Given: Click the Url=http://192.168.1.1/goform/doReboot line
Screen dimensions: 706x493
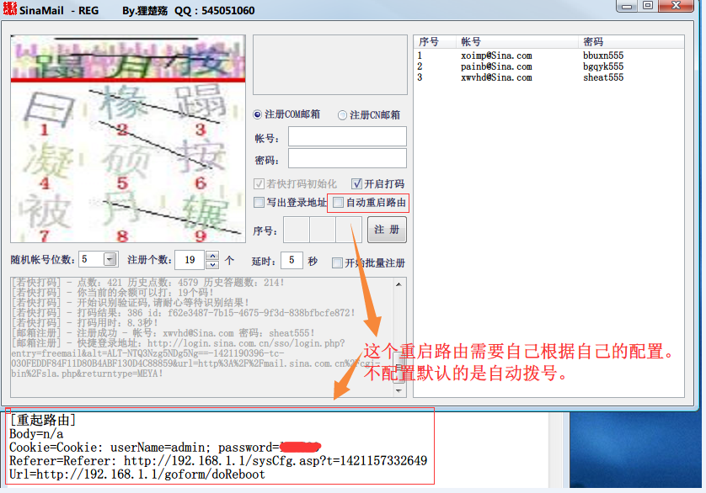Looking at the screenshot, I should coord(137,474).
